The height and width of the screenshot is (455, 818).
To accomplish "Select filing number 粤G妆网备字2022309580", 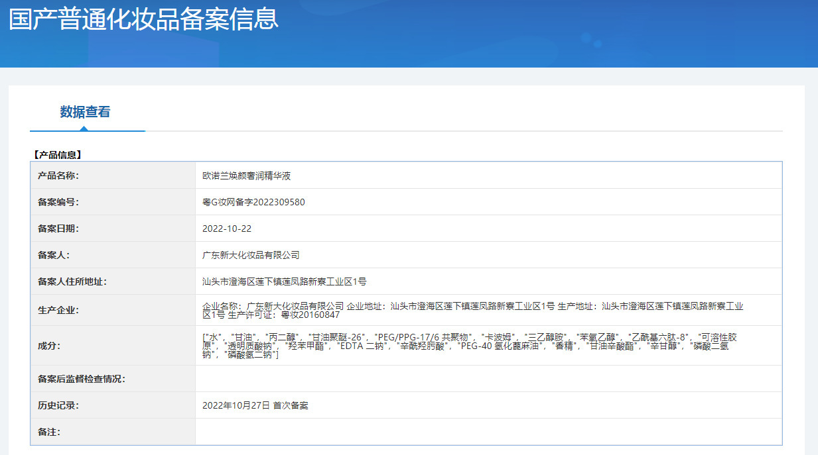I will point(253,202).
